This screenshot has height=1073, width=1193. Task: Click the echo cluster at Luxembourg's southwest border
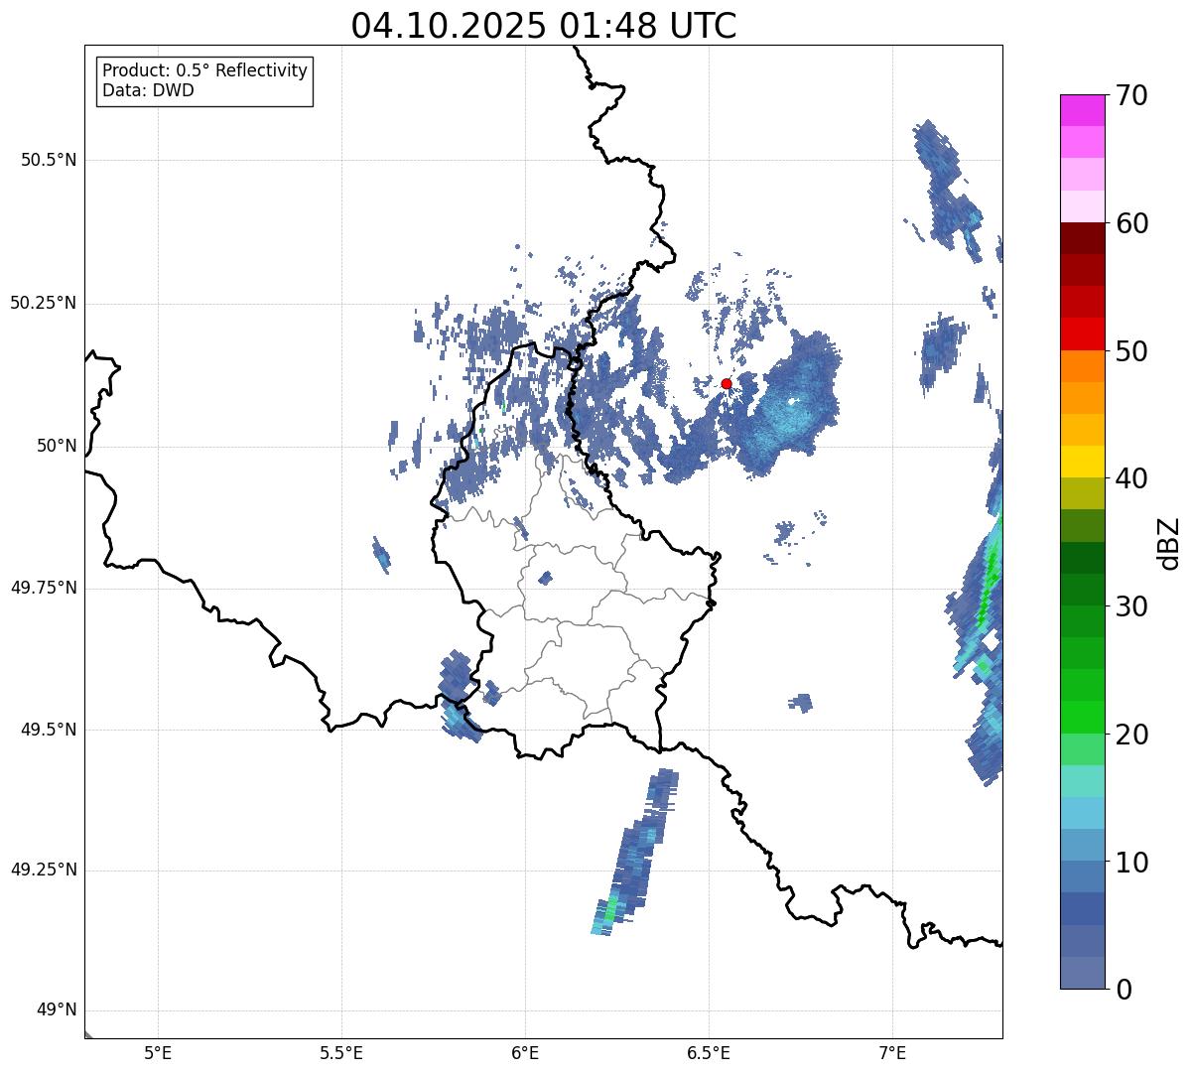point(462,695)
